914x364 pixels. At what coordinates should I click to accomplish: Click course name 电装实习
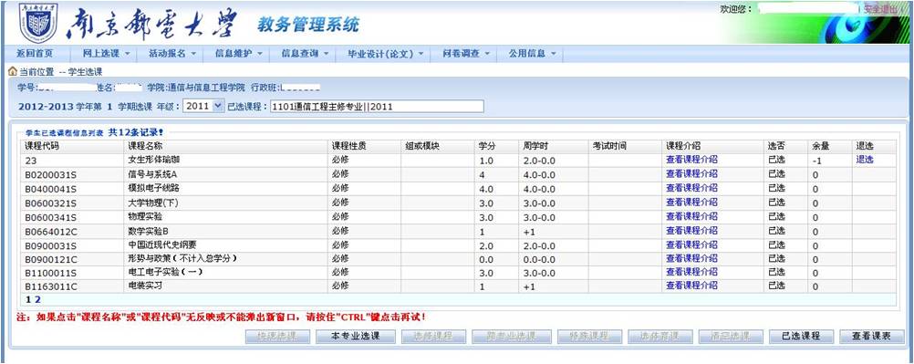click(144, 286)
